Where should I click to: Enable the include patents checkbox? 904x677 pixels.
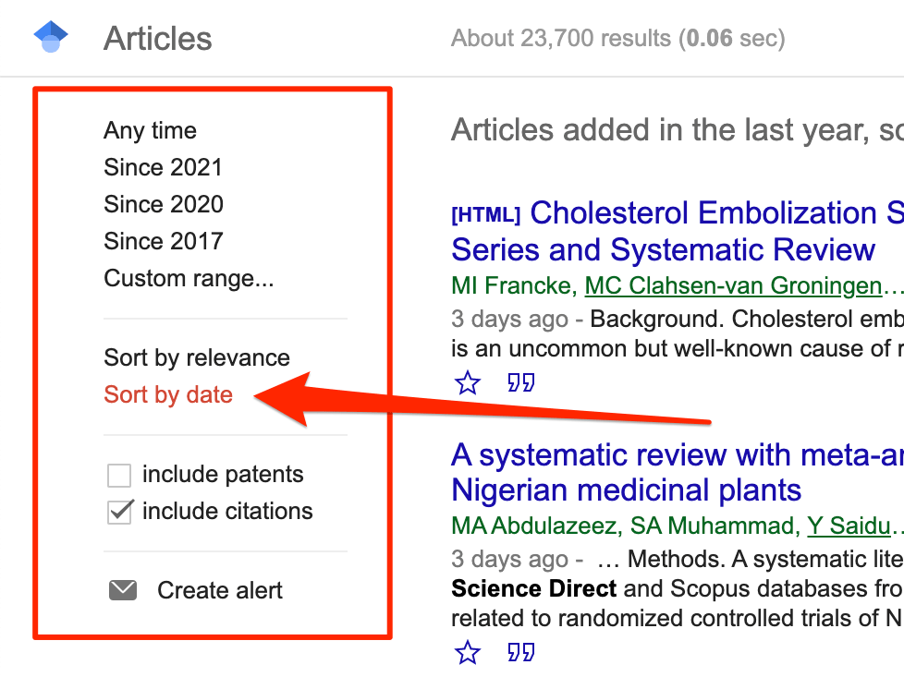point(117,474)
